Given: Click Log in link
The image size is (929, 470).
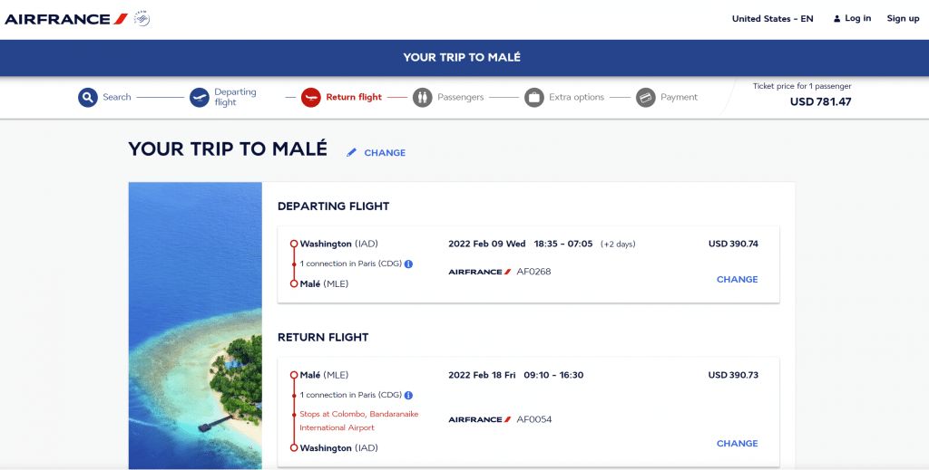Looking at the screenshot, I should pyautogui.click(x=852, y=18).
